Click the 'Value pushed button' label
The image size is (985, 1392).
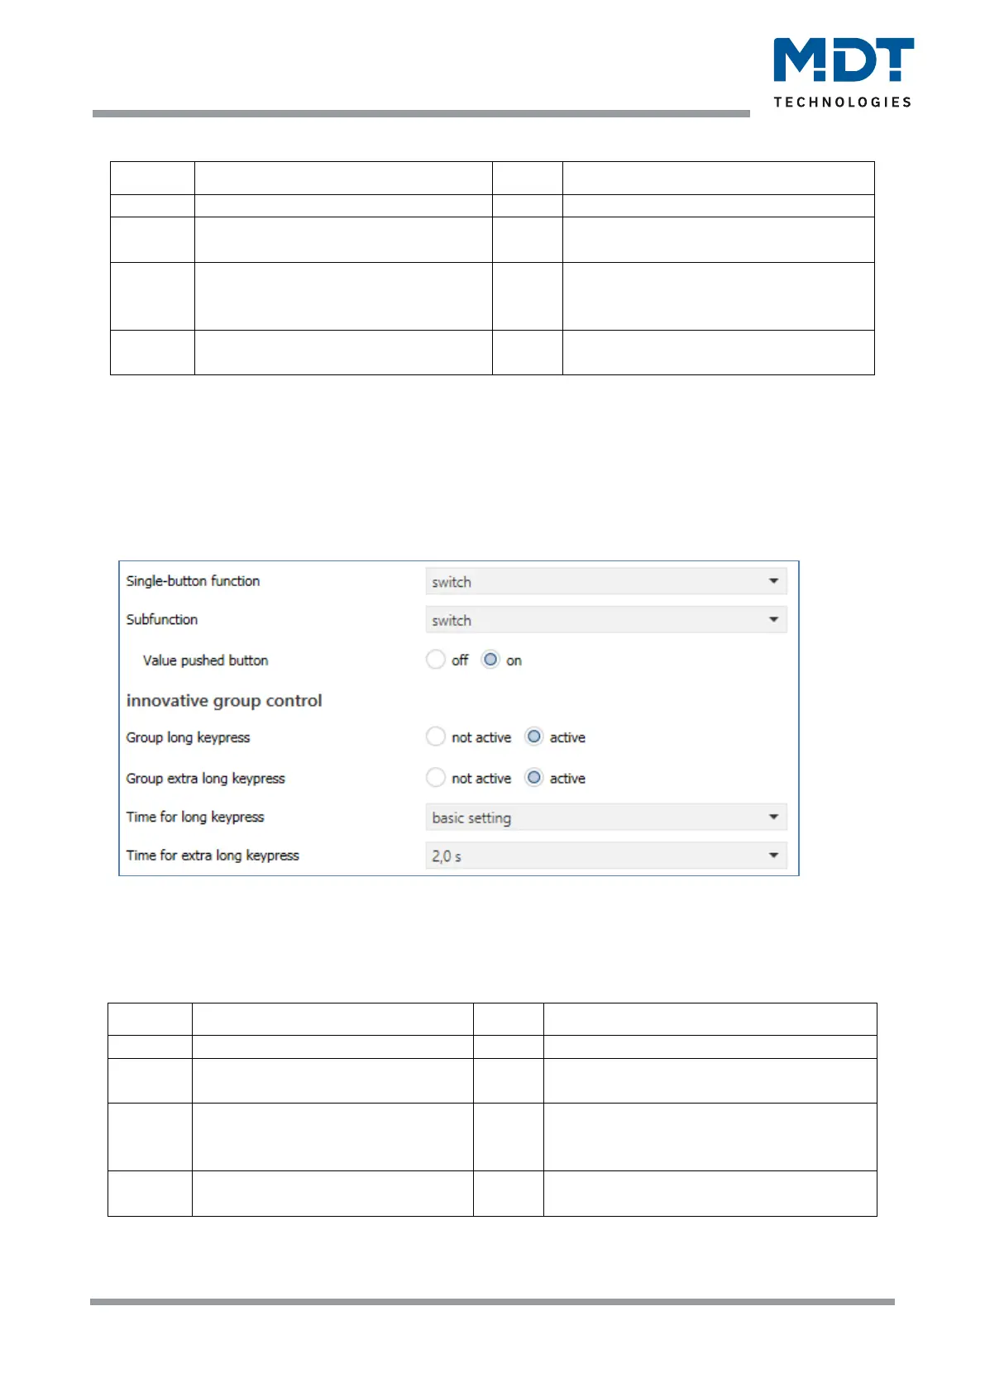click(x=205, y=660)
